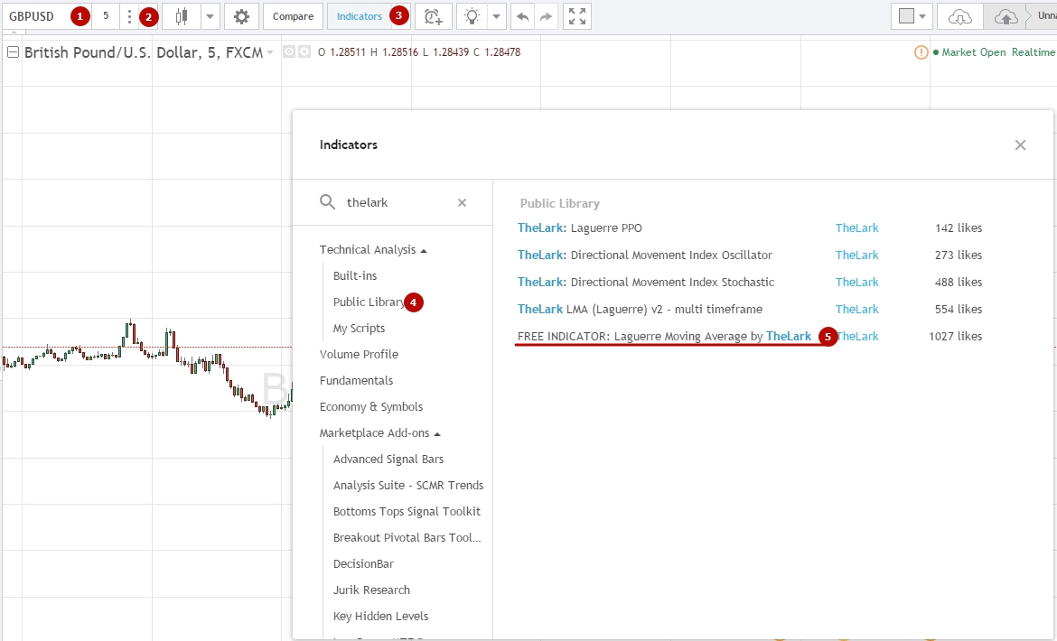Select Breakout Pivotal Bars Tool add-on

[x=407, y=538]
